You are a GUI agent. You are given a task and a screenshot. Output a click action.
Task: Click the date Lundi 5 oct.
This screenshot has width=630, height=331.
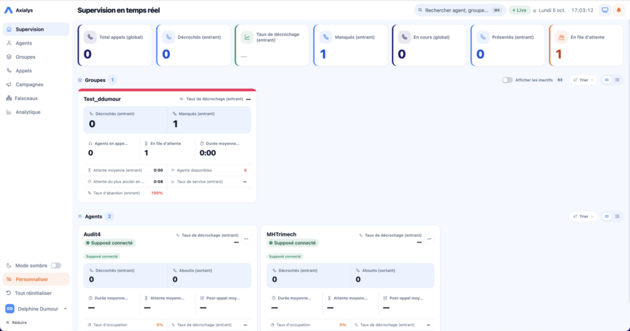point(552,10)
